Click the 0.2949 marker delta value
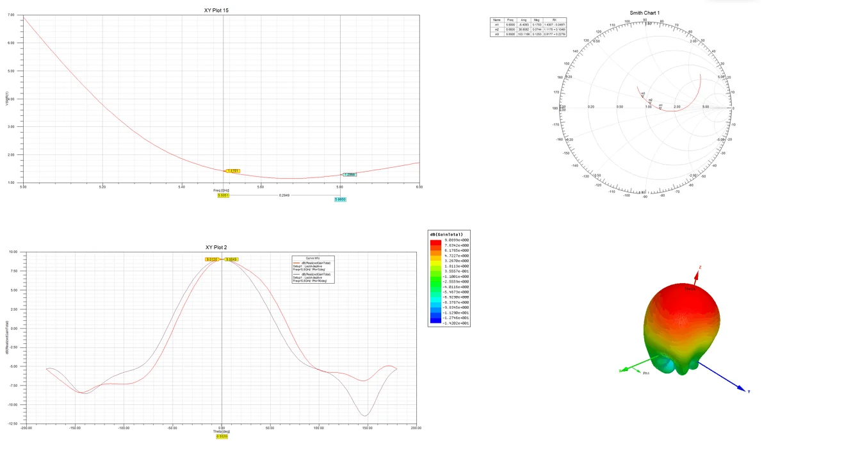Image resolution: width=860 pixels, height=474 pixels. coord(284,195)
